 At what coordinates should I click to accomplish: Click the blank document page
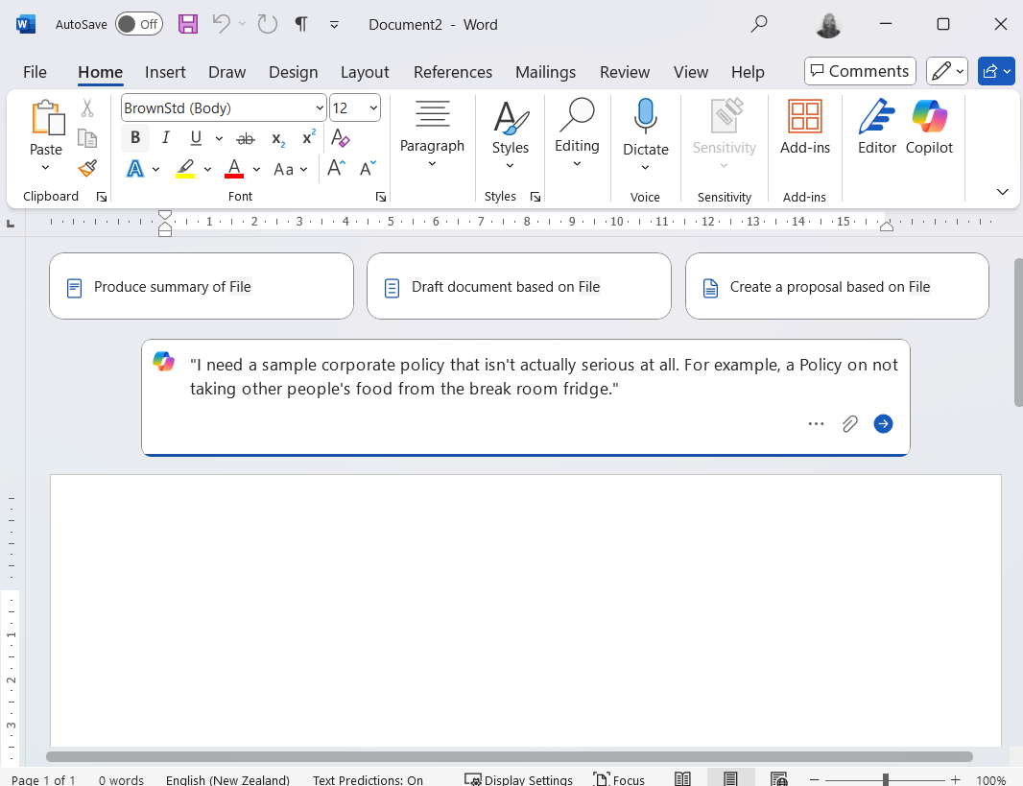(526, 609)
